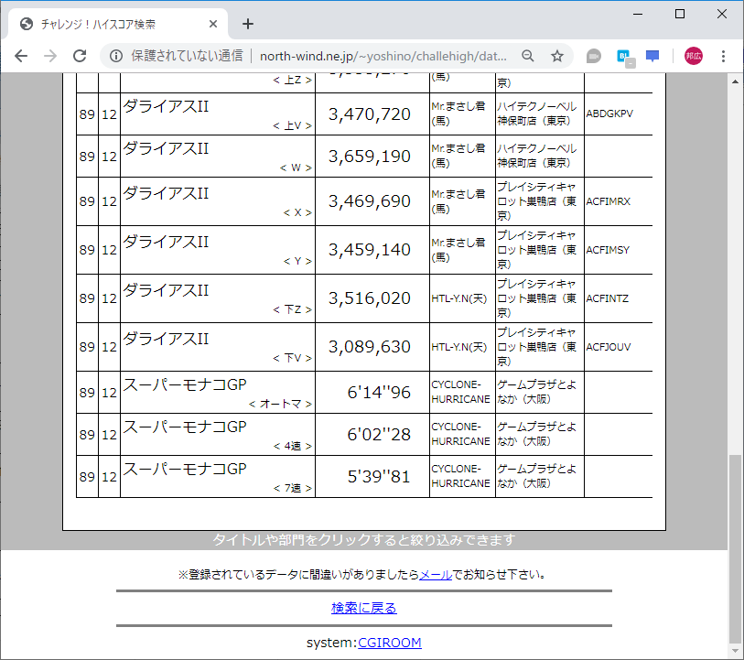Return to search via 検索に戻る link
Viewport: 744px width, 660px height.
point(364,607)
